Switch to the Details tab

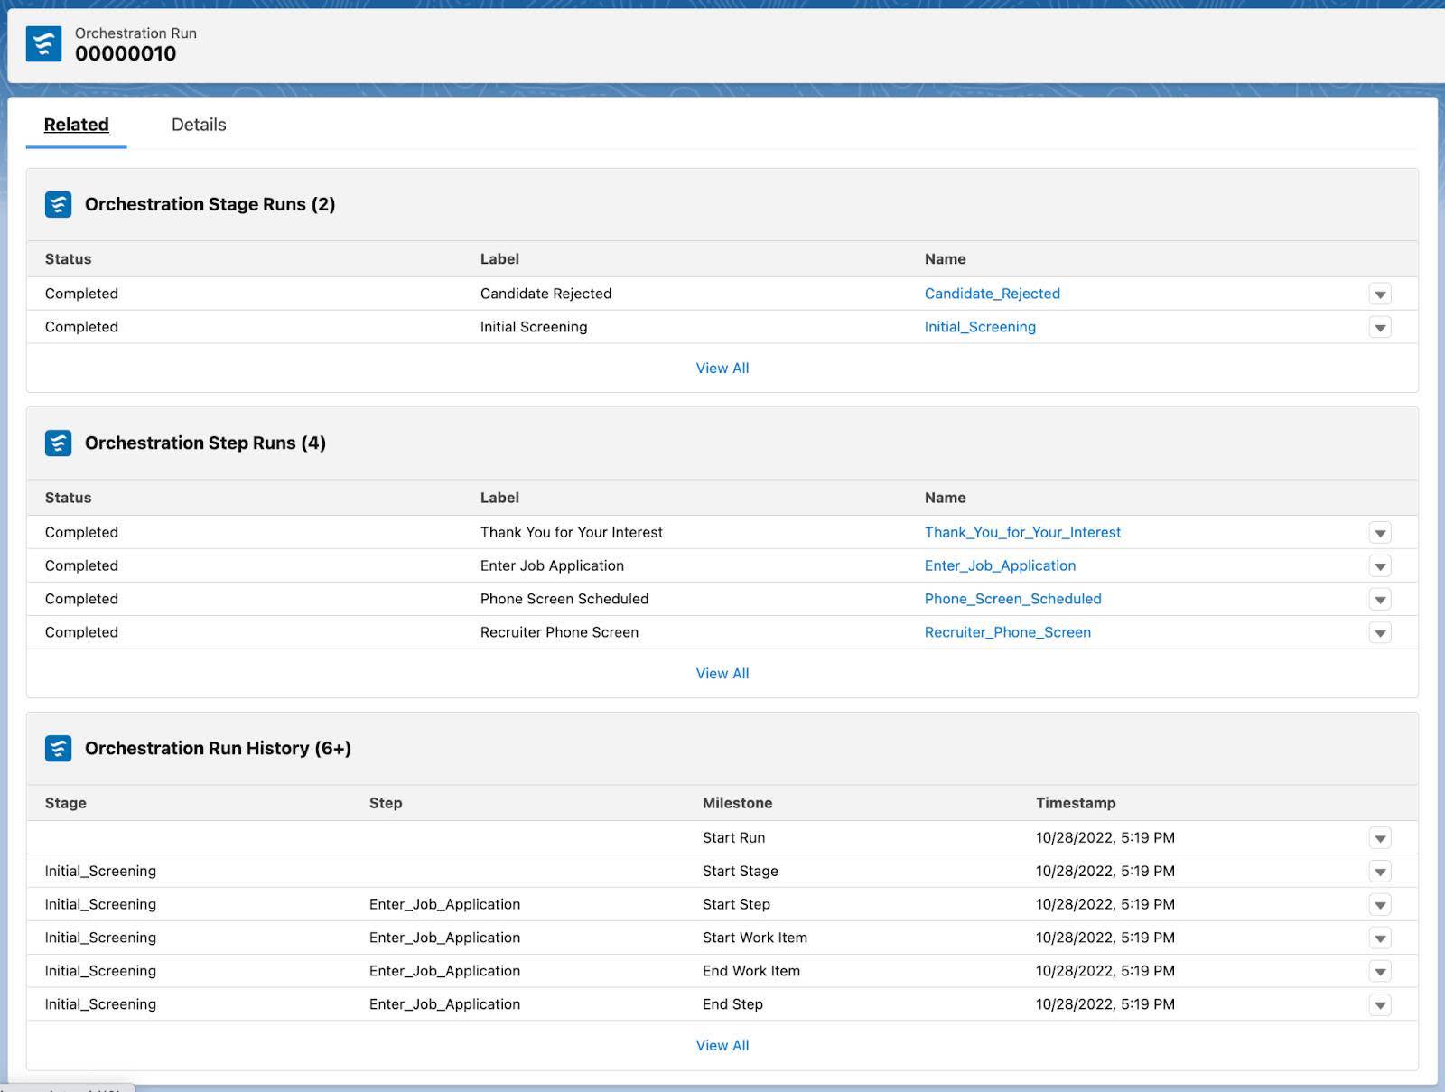click(199, 125)
